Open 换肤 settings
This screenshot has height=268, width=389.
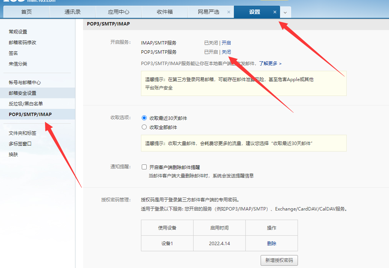(13, 155)
